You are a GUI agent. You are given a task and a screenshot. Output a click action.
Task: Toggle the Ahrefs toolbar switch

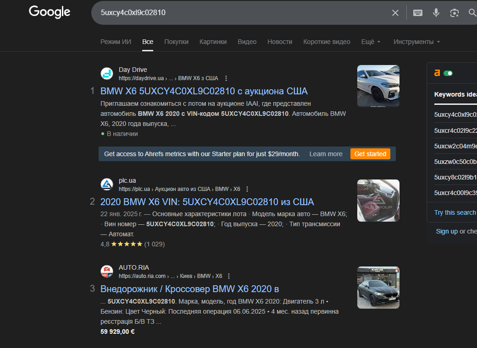click(448, 73)
